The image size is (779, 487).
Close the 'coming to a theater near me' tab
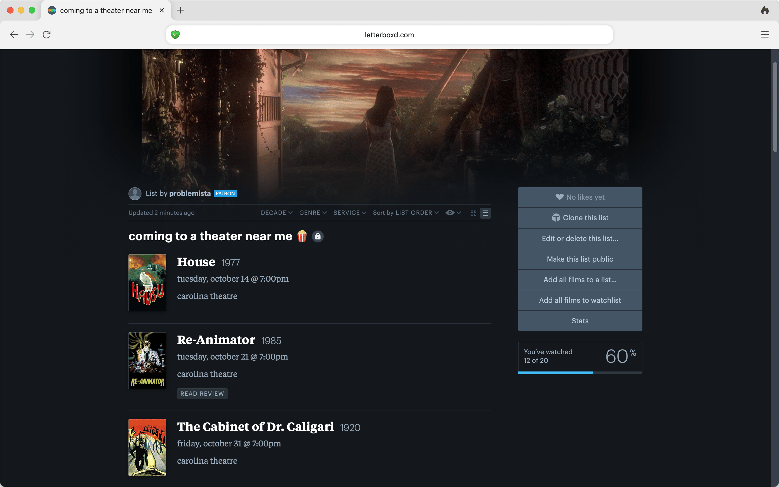[x=161, y=10]
